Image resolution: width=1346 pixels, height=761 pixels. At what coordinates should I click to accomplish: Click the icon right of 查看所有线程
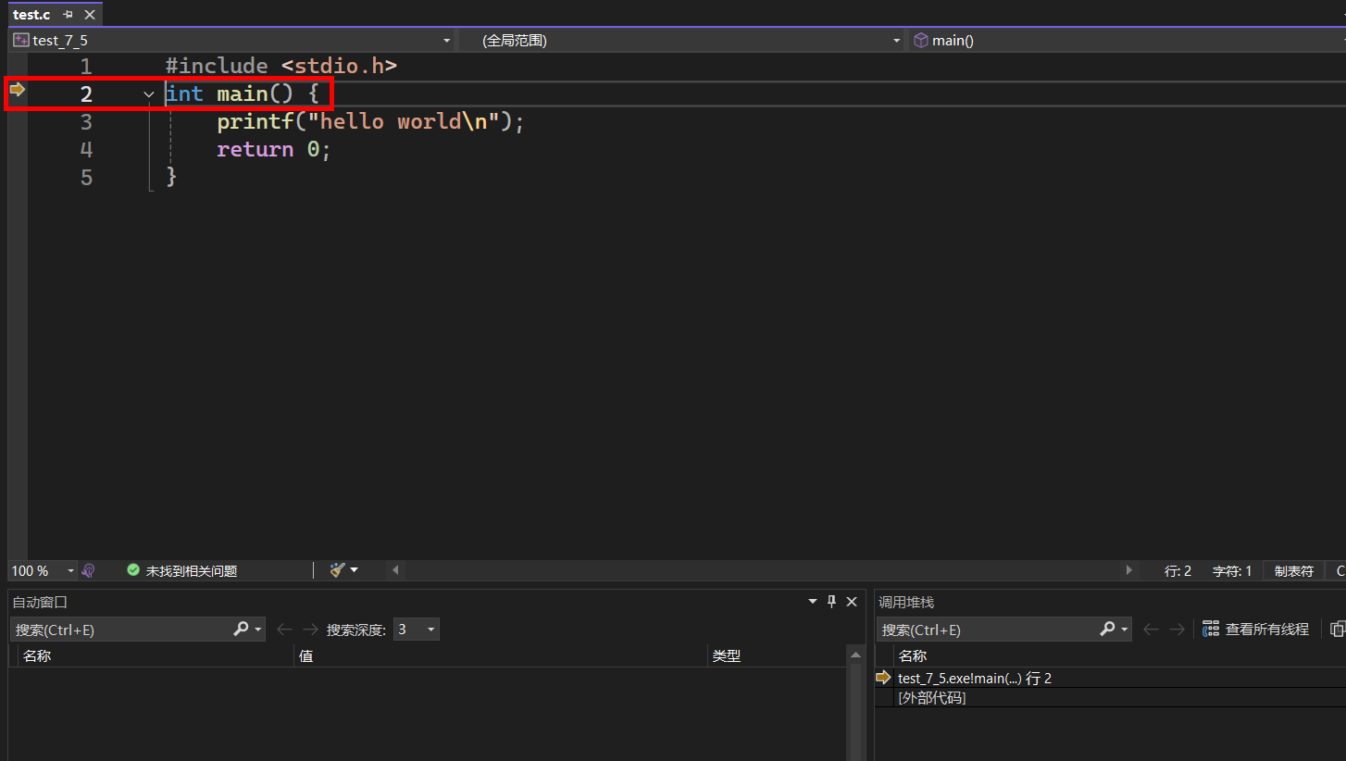coord(1337,630)
